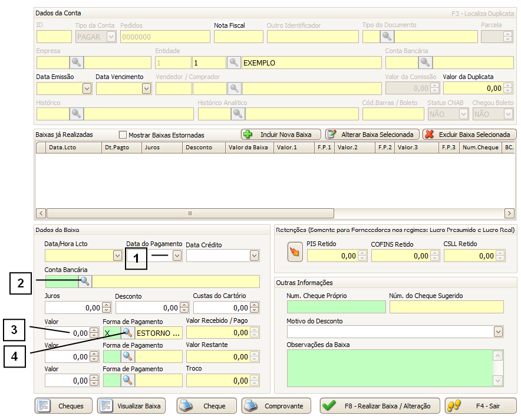This screenshot has height=419, width=521.
Task: Enable Mostrar Baixas Estornadas checkbox
Action: pyautogui.click(x=123, y=135)
